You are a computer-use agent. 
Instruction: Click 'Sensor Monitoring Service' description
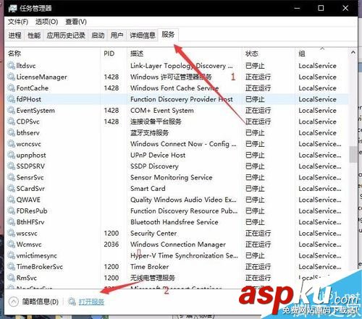point(172,177)
